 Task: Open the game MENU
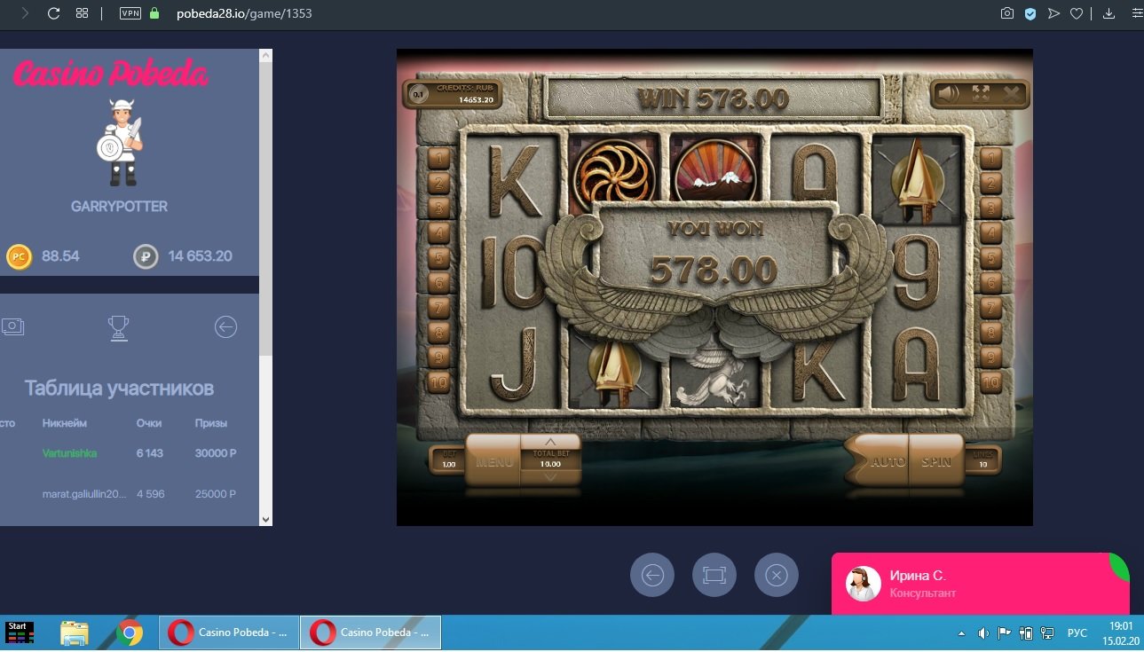coord(493,461)
